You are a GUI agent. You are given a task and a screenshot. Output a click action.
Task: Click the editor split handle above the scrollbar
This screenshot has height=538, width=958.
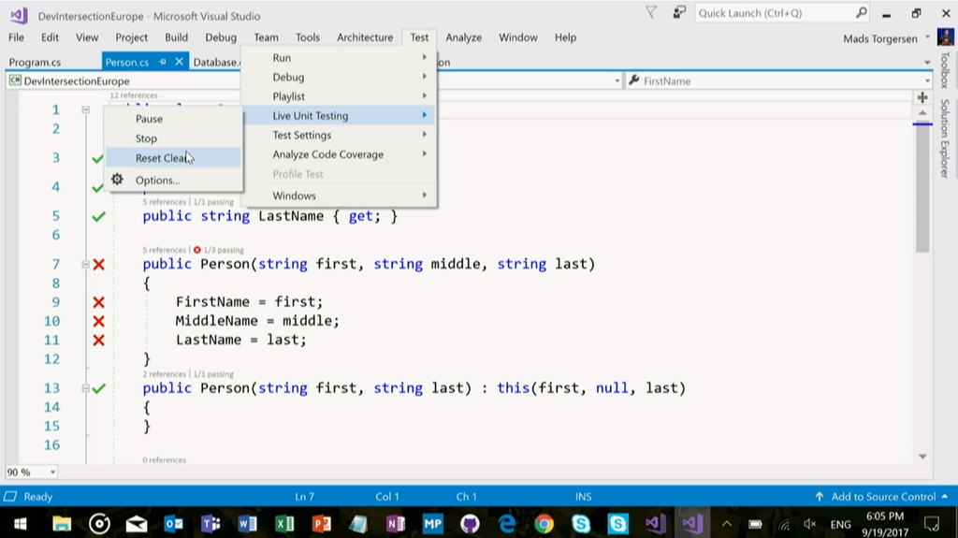922,97
